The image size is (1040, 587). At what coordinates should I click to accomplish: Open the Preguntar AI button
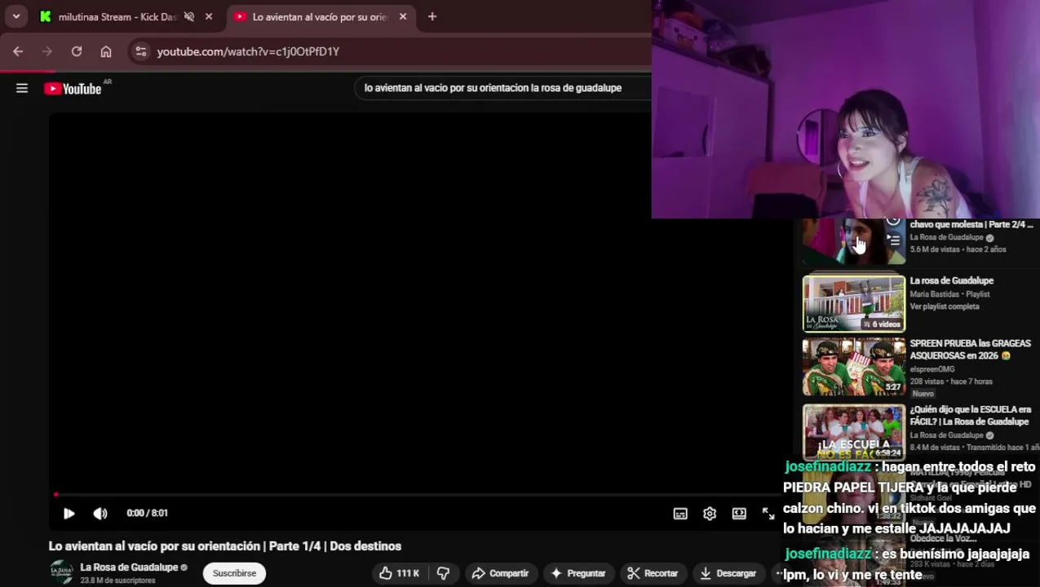[578, 573]
